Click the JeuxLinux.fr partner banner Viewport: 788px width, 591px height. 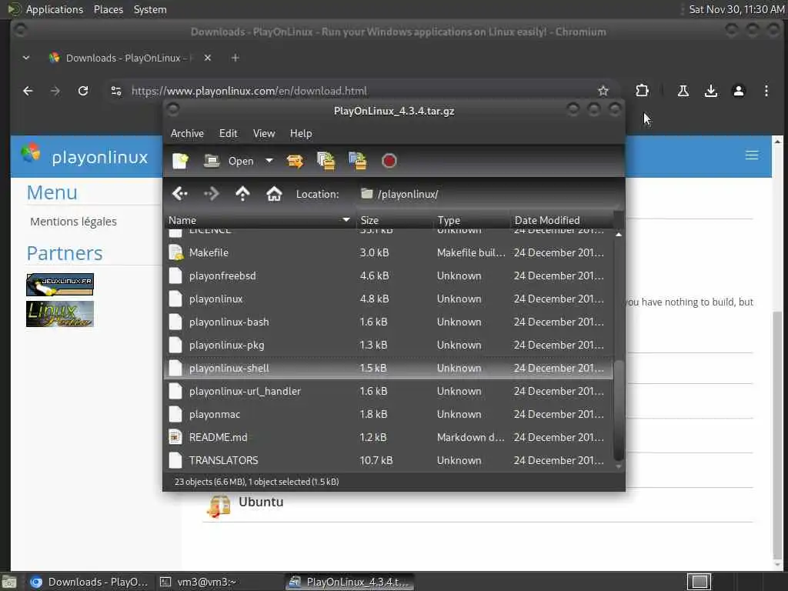60,285
